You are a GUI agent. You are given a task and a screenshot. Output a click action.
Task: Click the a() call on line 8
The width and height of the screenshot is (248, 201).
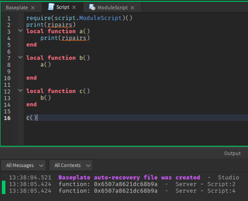click(45, 65)
